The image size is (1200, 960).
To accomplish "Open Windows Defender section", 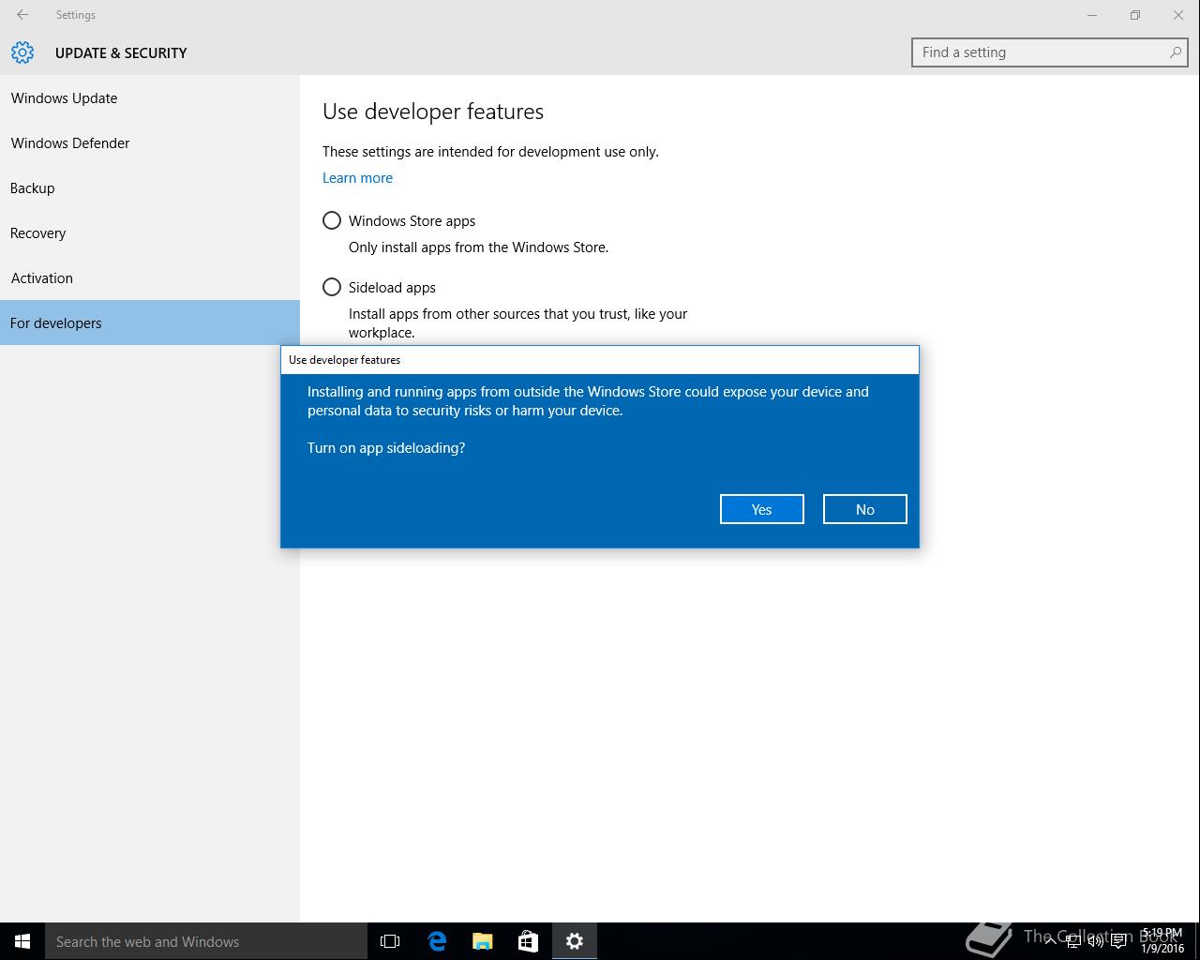I will [150, 143].
